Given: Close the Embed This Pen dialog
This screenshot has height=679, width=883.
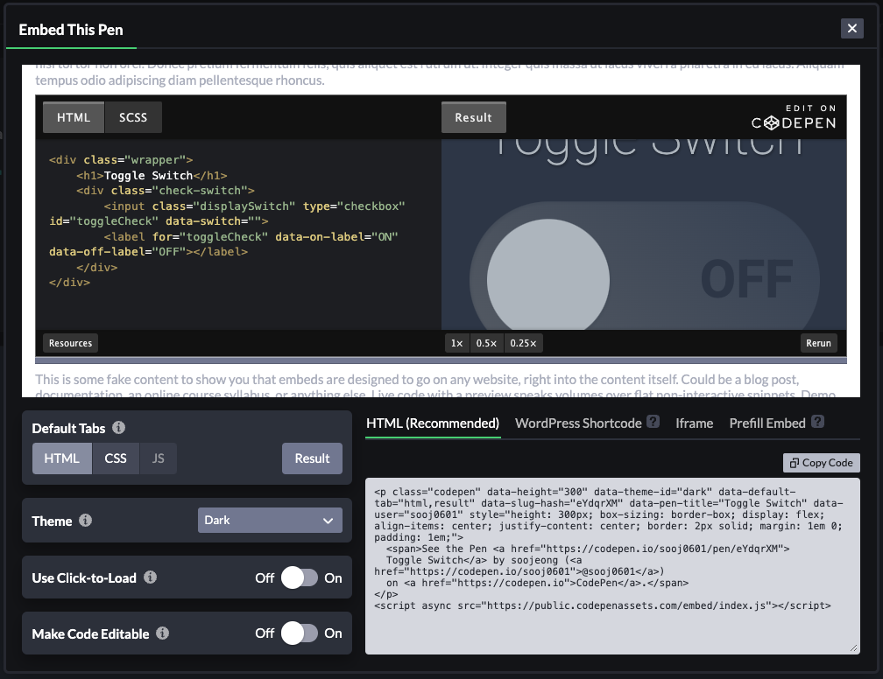Looking at the screenshot, I should 851,28.
